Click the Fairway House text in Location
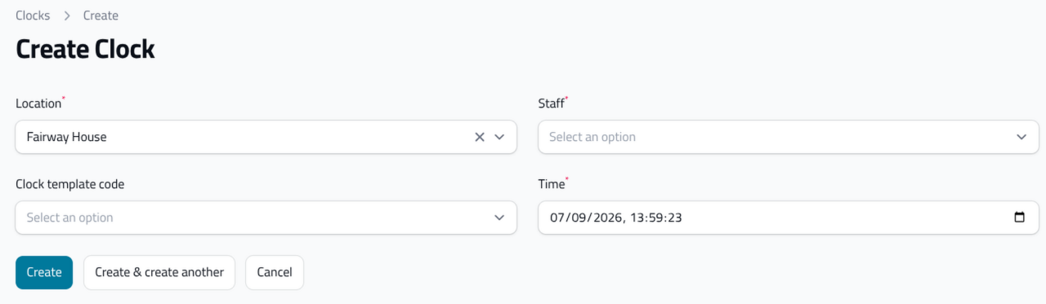Viewport: 1046px width, 304px height. 67,137
